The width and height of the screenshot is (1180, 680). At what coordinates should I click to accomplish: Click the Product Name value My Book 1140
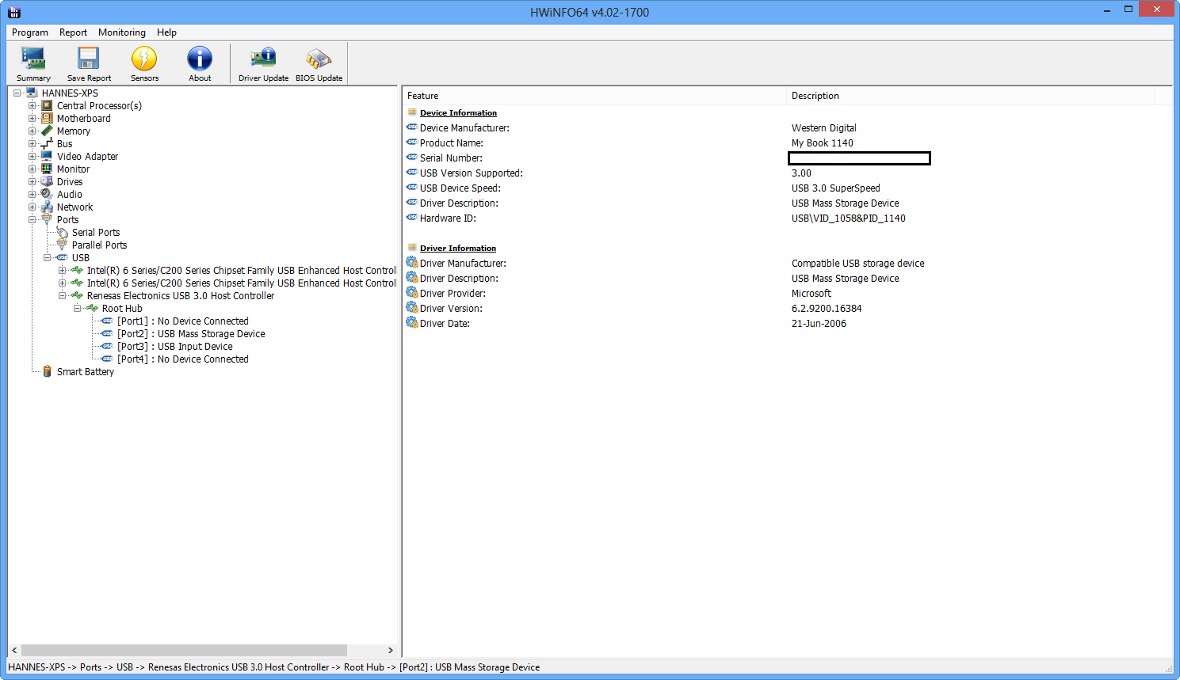click(x=823, y=142)
